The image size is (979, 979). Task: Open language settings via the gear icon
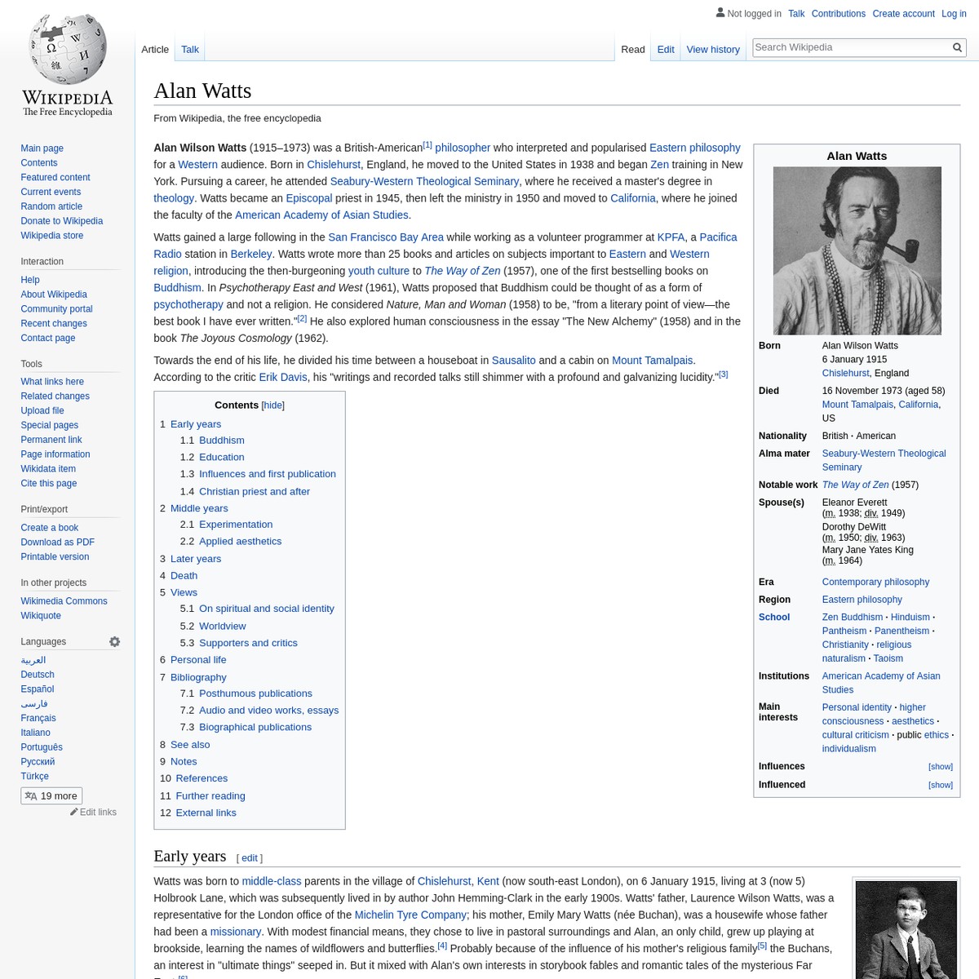(x=114, y=641)
